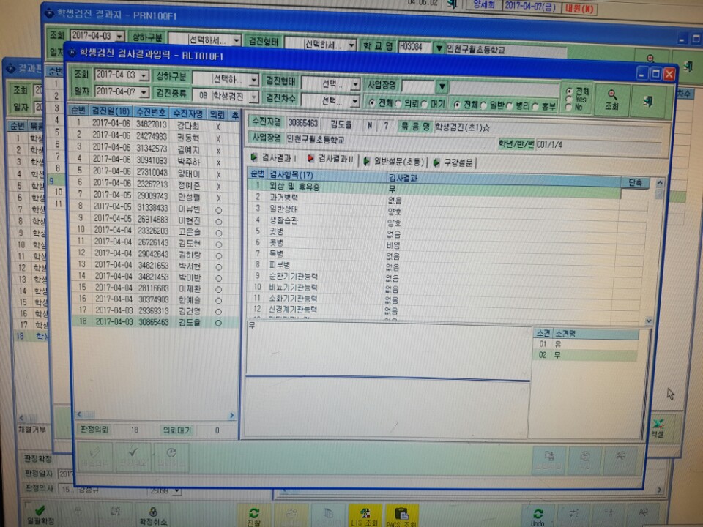Switch to the 검사결과 II tab
Viewport: 703px width, 527px height.
click(331, 159)
